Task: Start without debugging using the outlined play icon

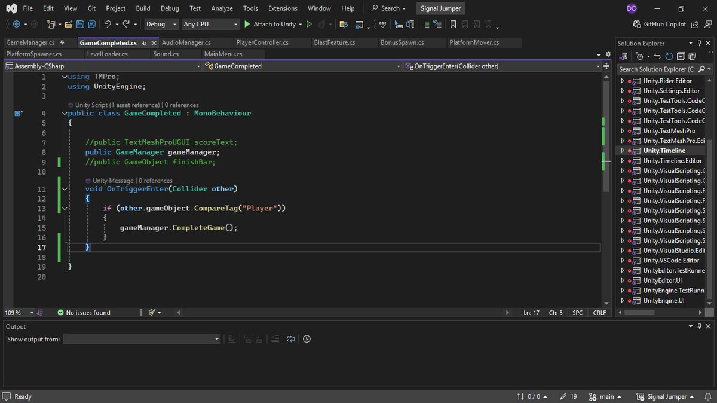Action: [x=309, y=24]
